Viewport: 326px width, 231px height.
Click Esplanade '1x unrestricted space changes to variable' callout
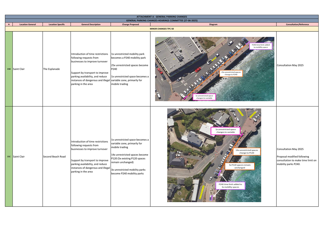204,97
